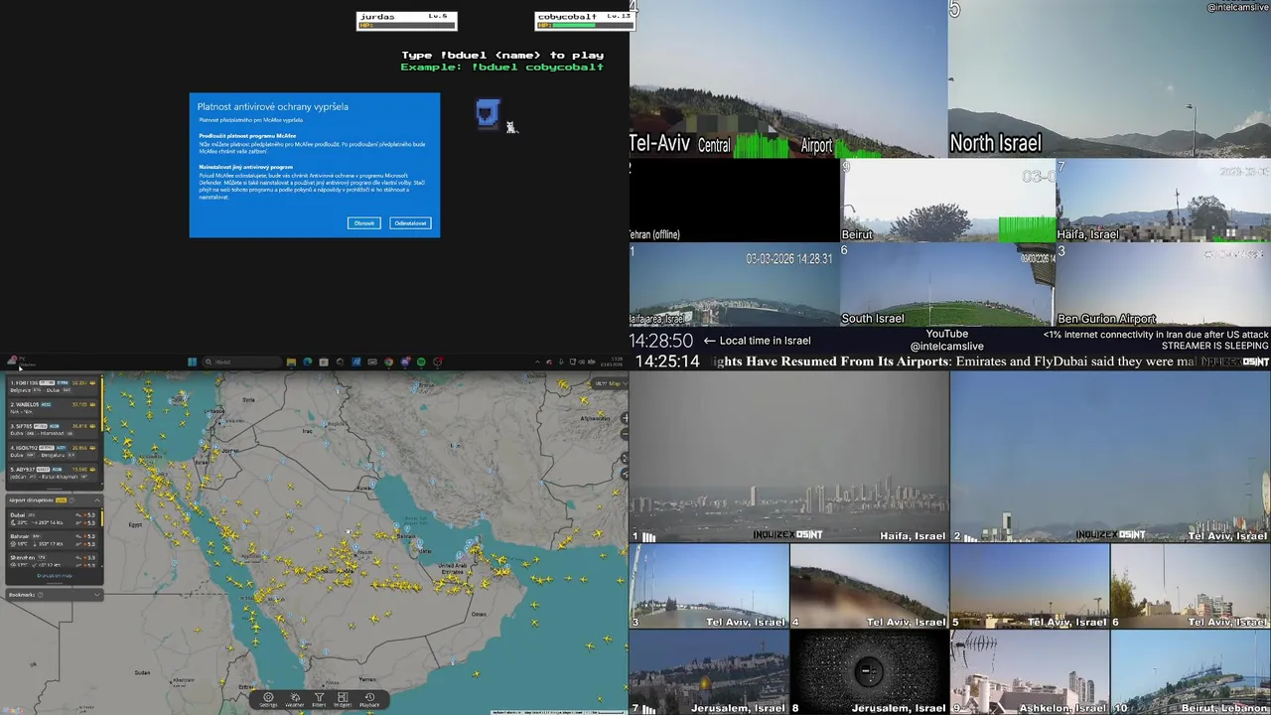Click Airport disruptions info question icon
The height and width of the screenshot is (715, 1271).
[x=72, y=500]
